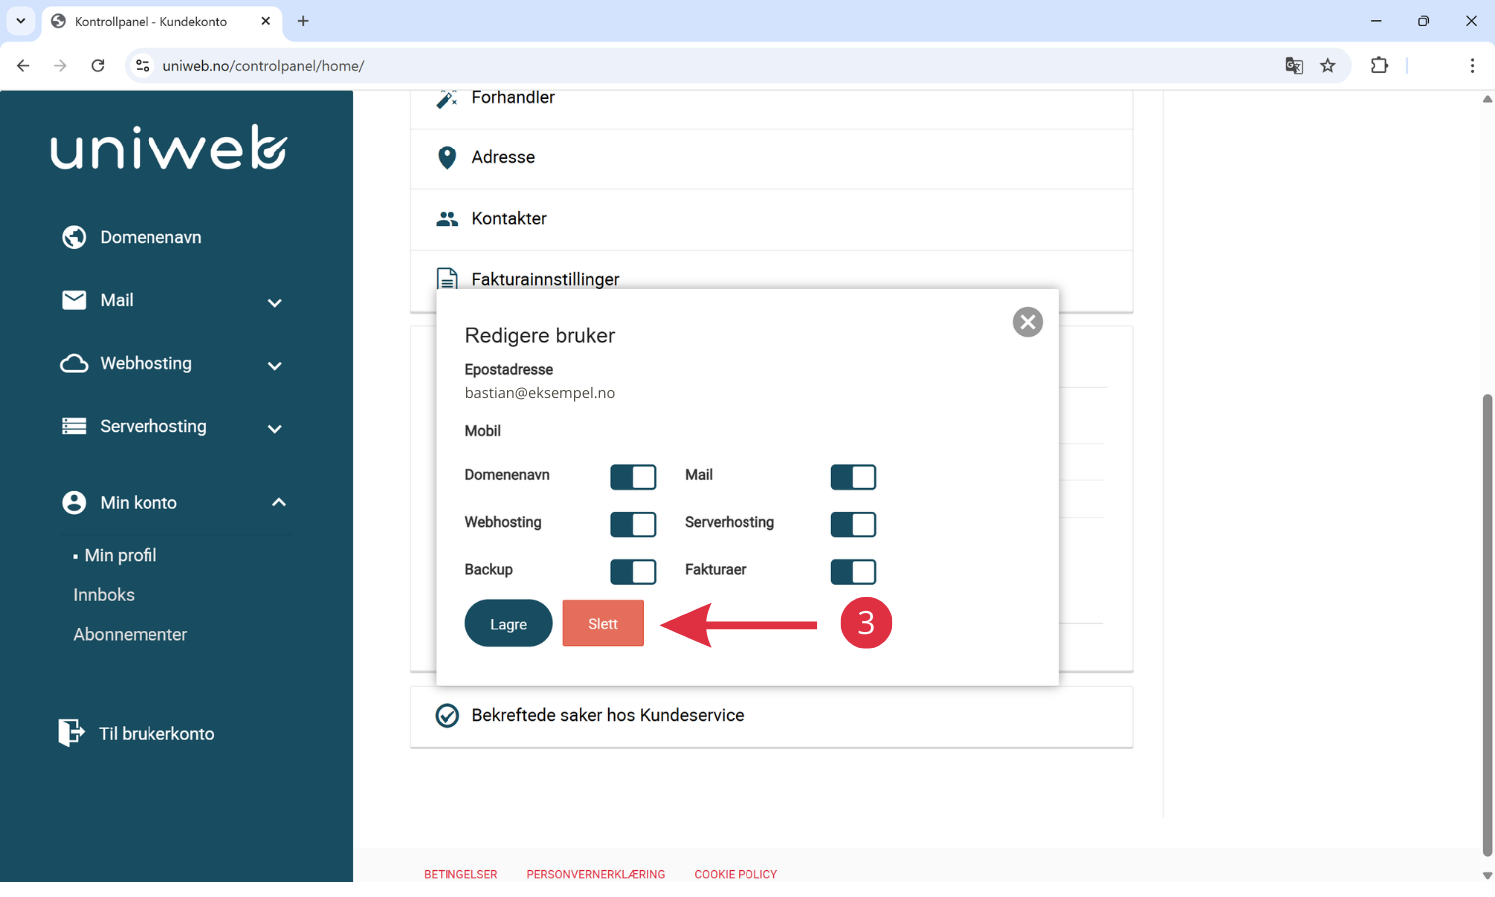The width and height of the screenshot is (1495, 897).
Task: Expand Bekreftede saker hos Kundeservice row
Action: (x=771, y=716)
